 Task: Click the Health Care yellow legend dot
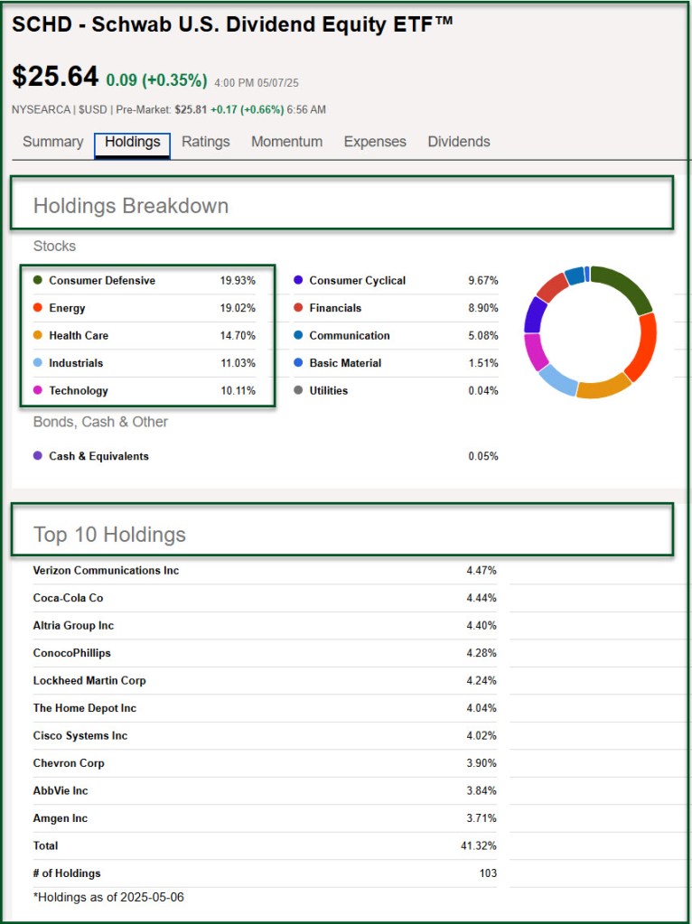(38, 336)
